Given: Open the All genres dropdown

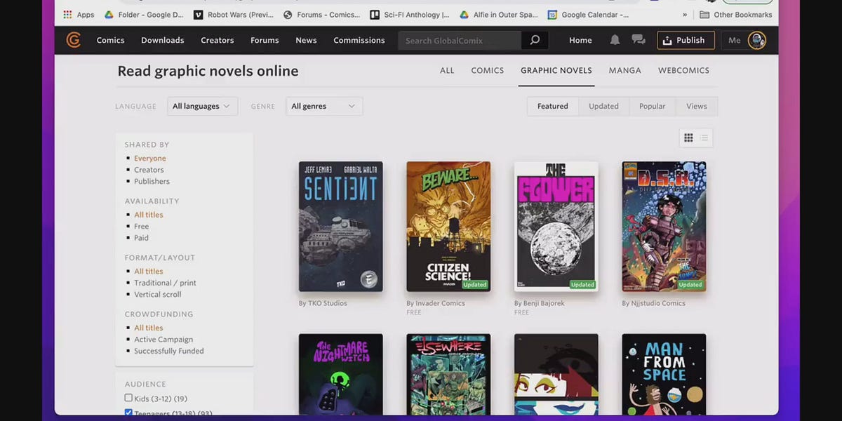Looking at the screenshot, I should (323, 106).
